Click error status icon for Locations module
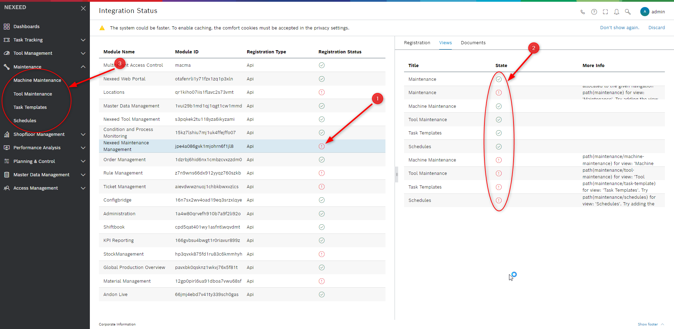This screenshot has width=674, height=329. pos(322,92)
